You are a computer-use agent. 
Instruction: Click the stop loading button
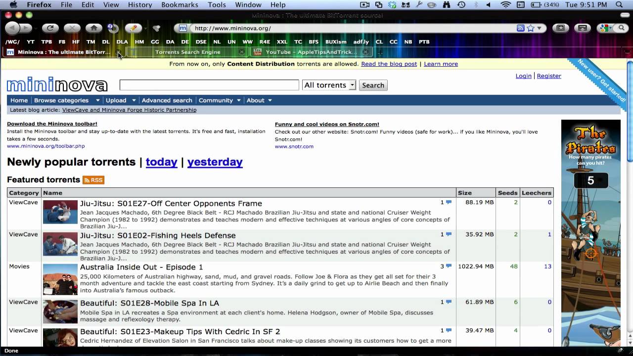pyautogui.click(x=72, y=28)
